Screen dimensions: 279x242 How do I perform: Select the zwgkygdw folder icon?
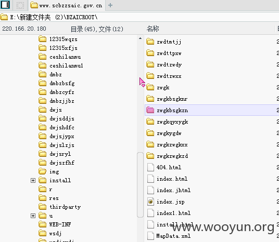150,133
